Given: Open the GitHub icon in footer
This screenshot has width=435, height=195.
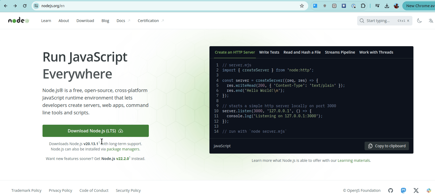Looking at the screenshot, I should tap(391, 190).
